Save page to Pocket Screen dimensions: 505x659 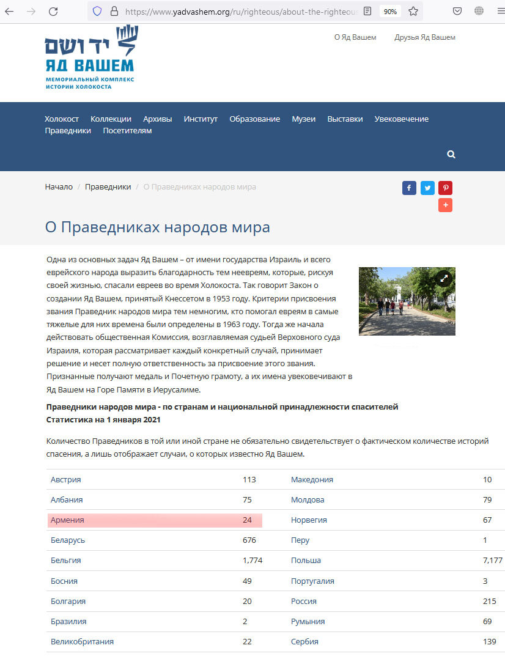[x=457, y=12]
